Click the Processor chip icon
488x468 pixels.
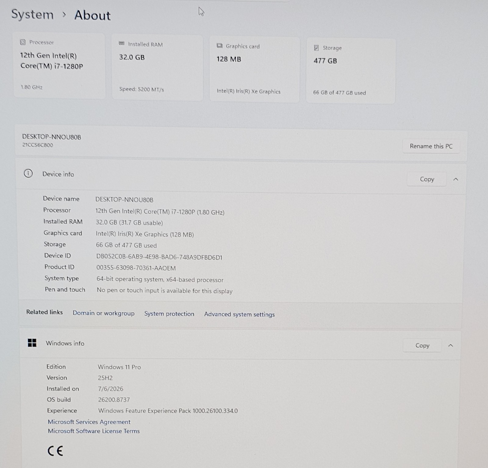click(23, 42)
